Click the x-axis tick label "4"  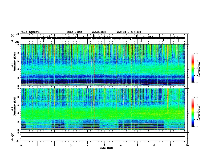(x=88, y=145)
